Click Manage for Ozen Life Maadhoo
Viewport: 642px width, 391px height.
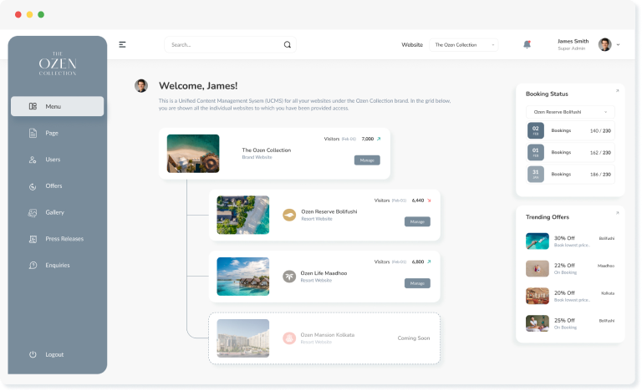tap(417, 283)
